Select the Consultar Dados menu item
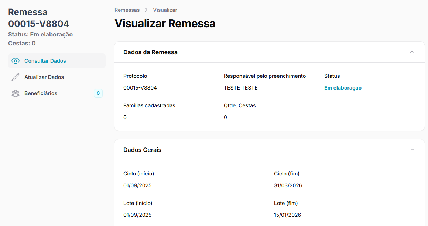 pyautogui.click(x=45, y=61)
